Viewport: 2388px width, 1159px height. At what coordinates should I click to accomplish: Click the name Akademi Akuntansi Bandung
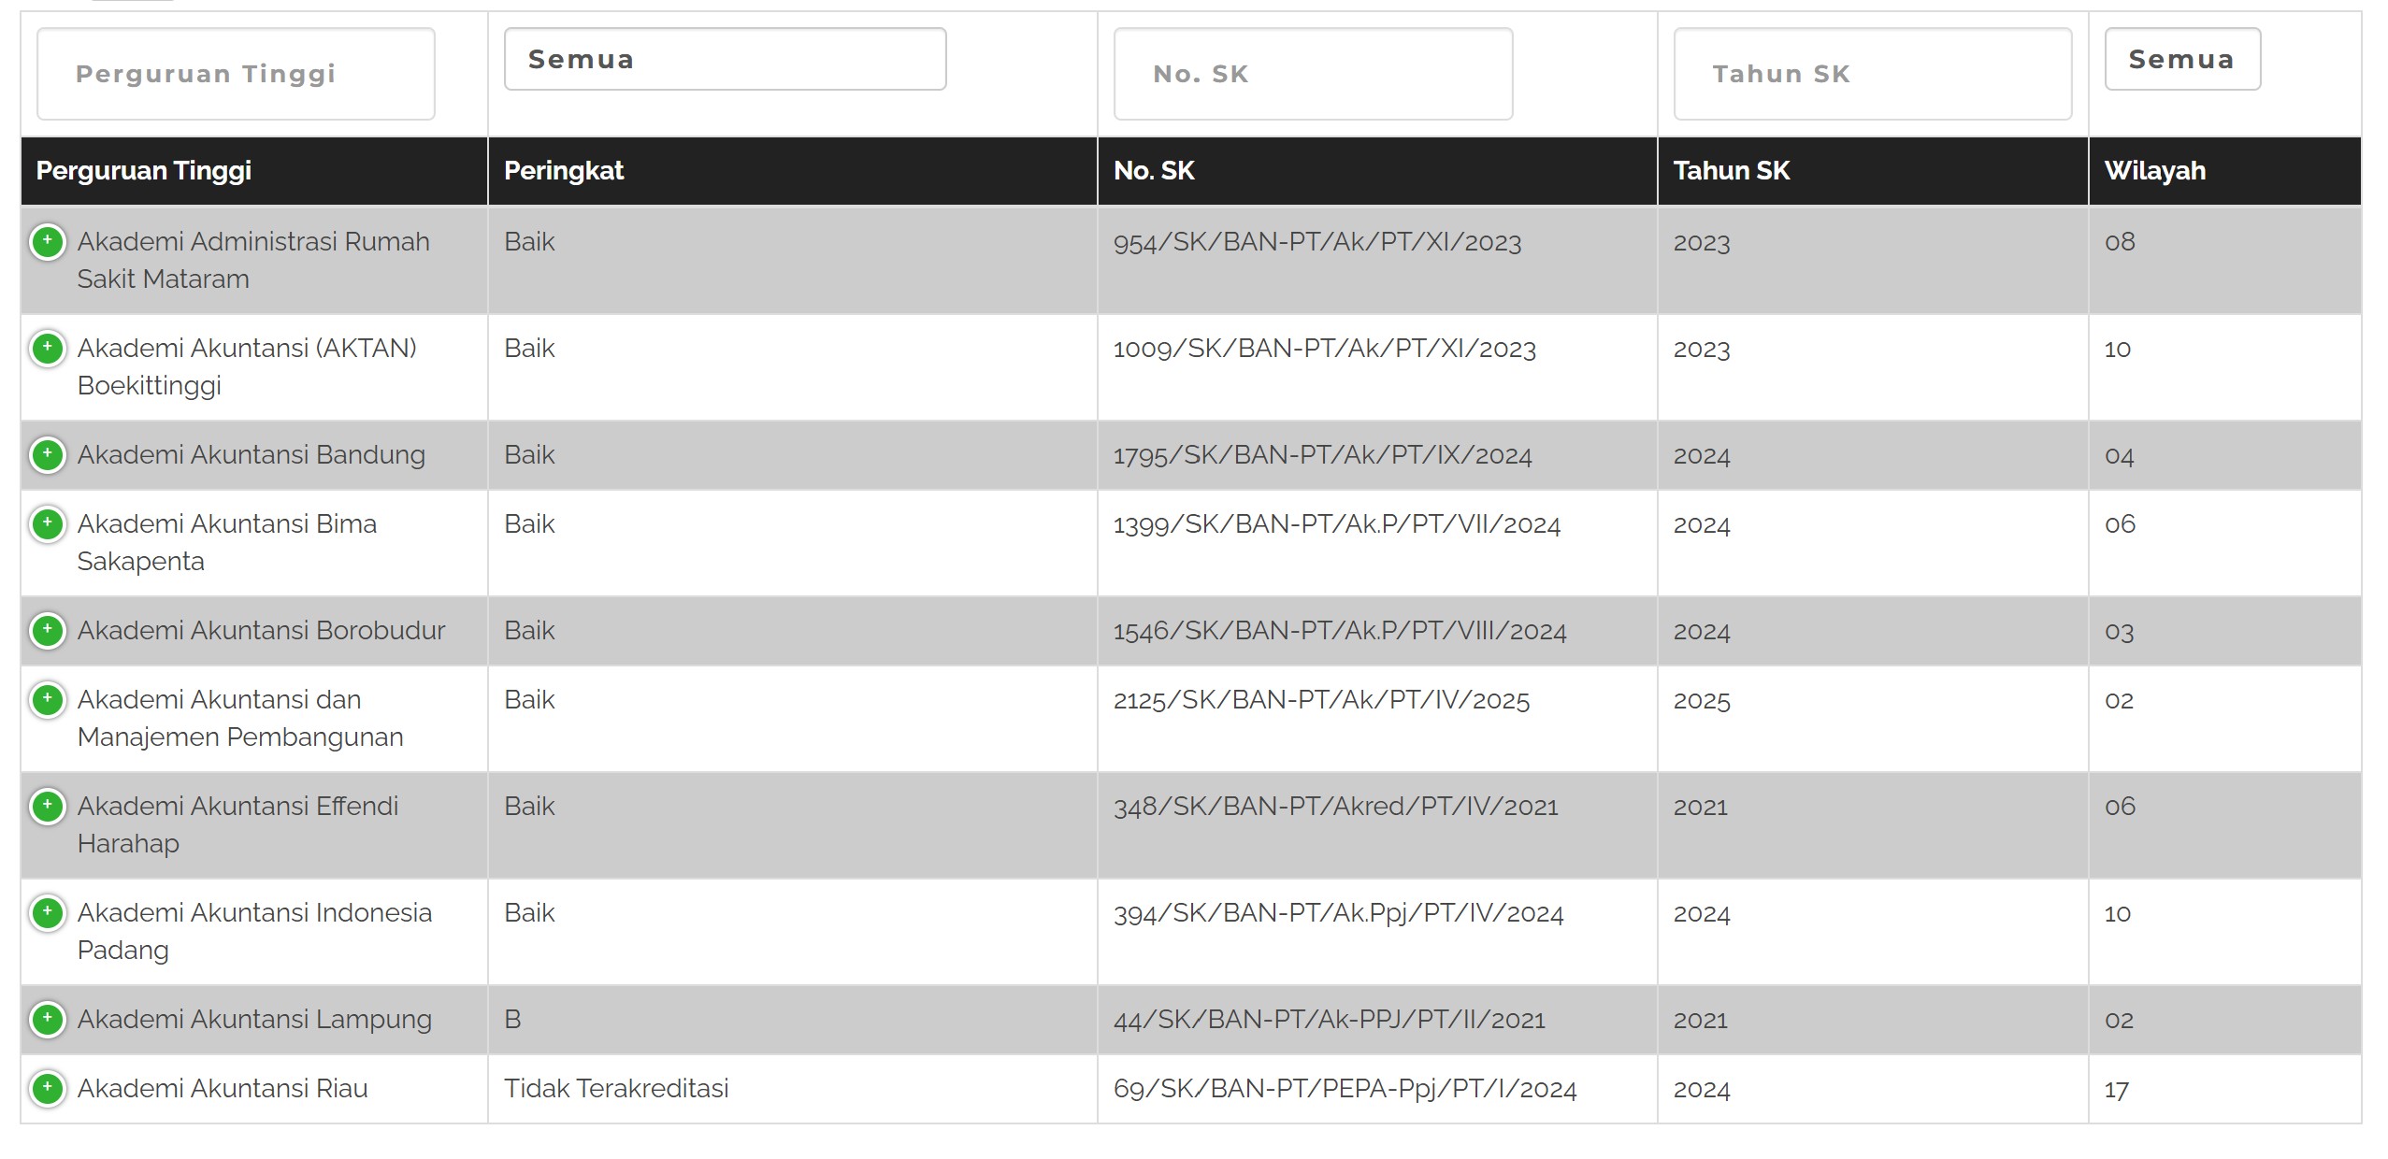[x=252, y=455]
